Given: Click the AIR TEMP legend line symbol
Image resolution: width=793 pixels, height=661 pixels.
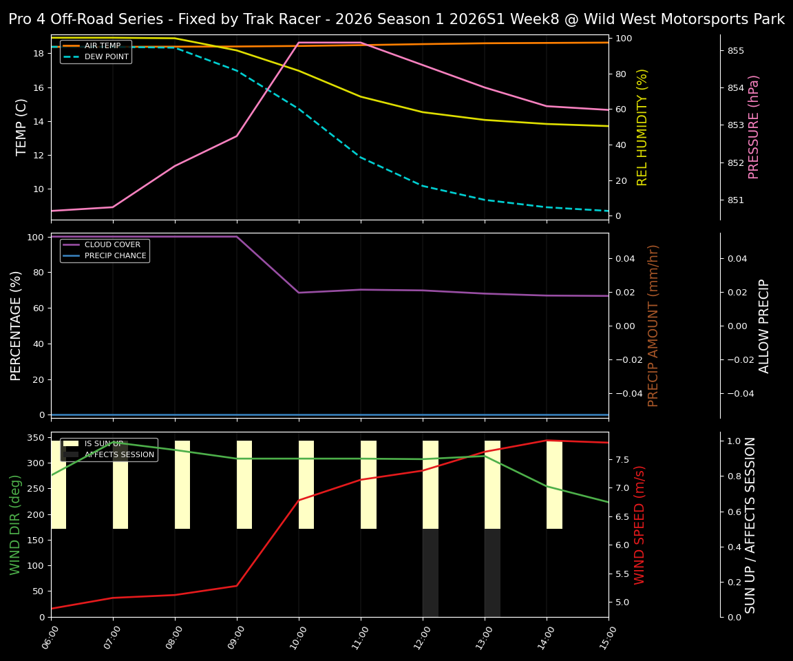Looking at the screenshot, I should (x=71, y=46).
